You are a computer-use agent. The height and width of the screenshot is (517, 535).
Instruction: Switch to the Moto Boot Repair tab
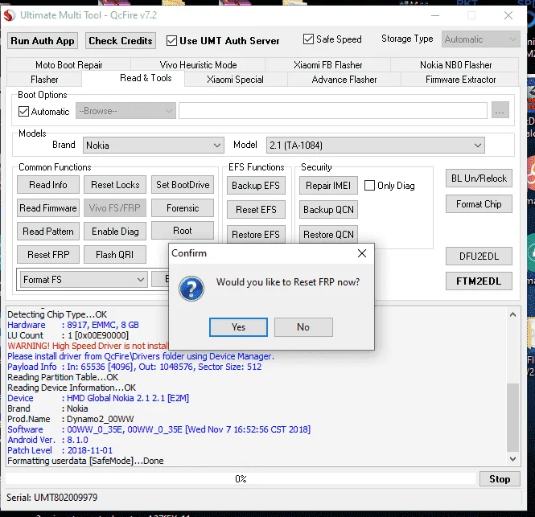(69, 65)
